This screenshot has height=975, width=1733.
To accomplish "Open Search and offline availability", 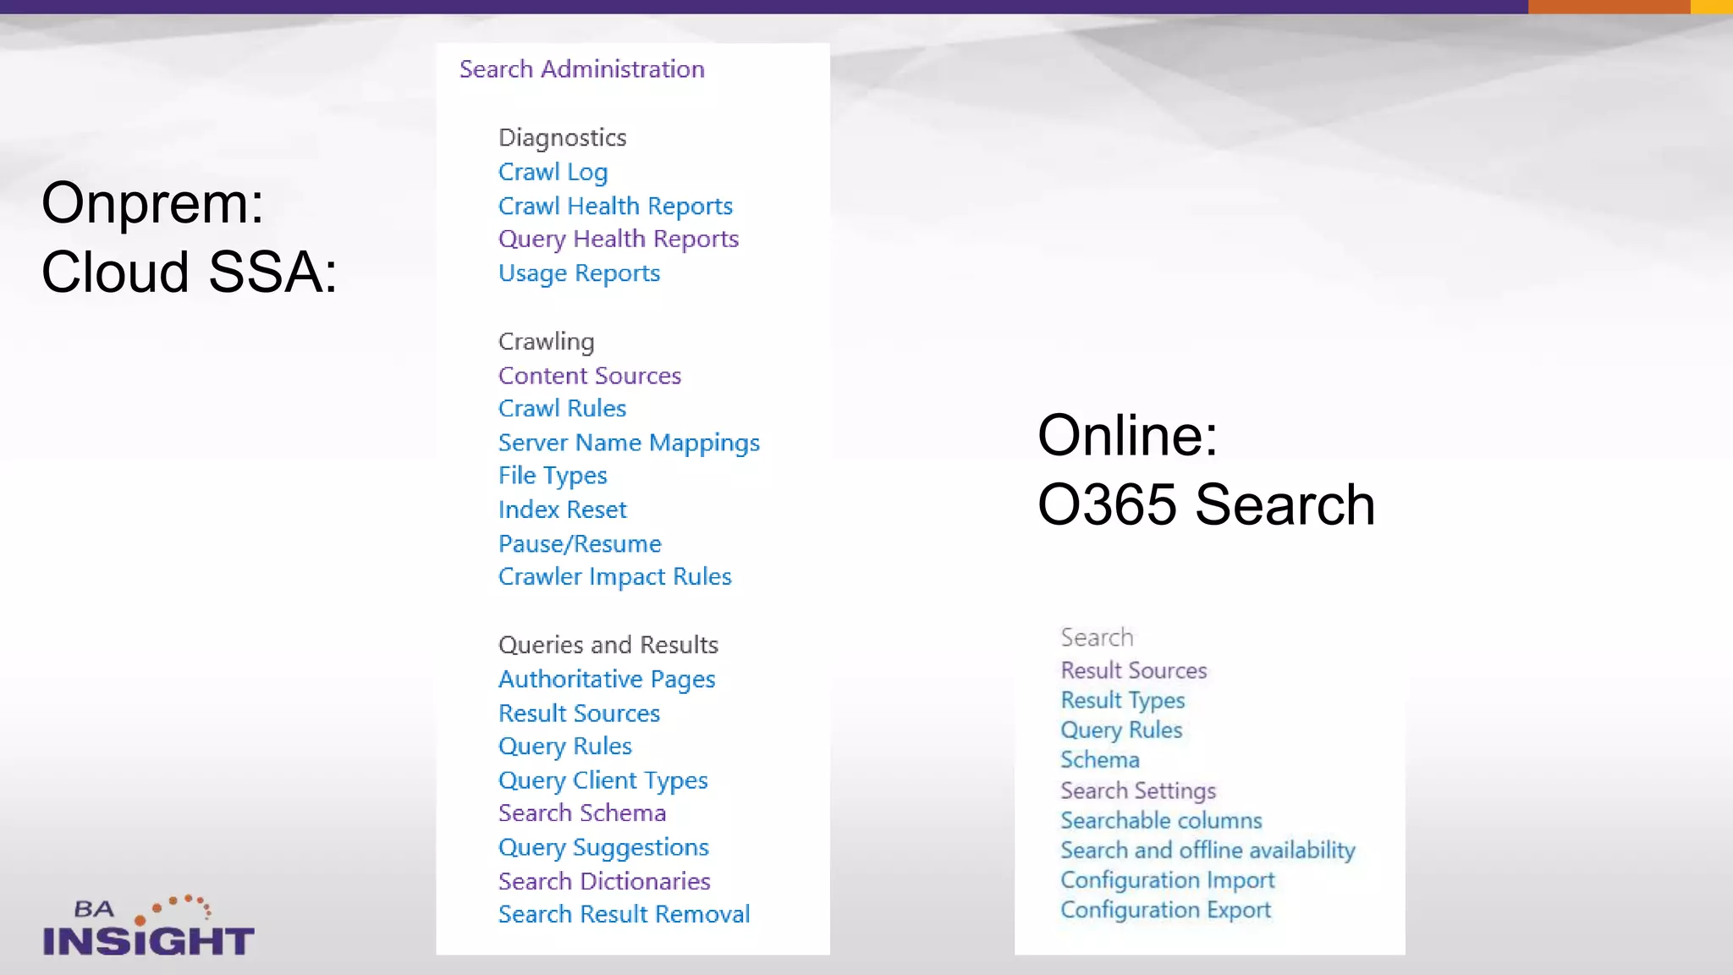I will pyautogui.click(x=1208, y=851).
